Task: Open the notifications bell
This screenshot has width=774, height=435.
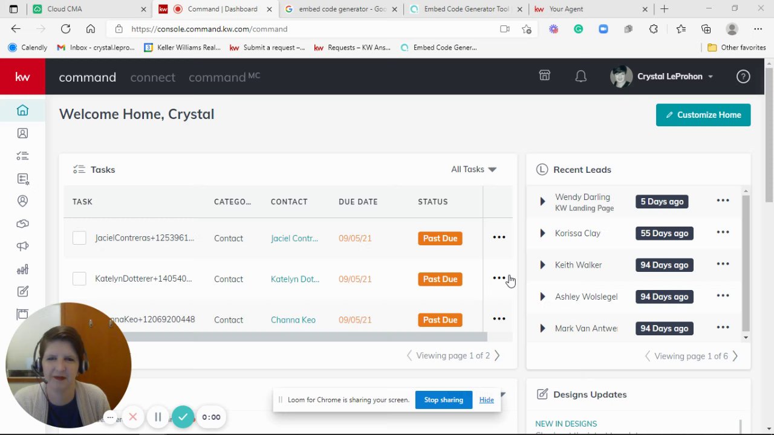Action: point(581,76)
